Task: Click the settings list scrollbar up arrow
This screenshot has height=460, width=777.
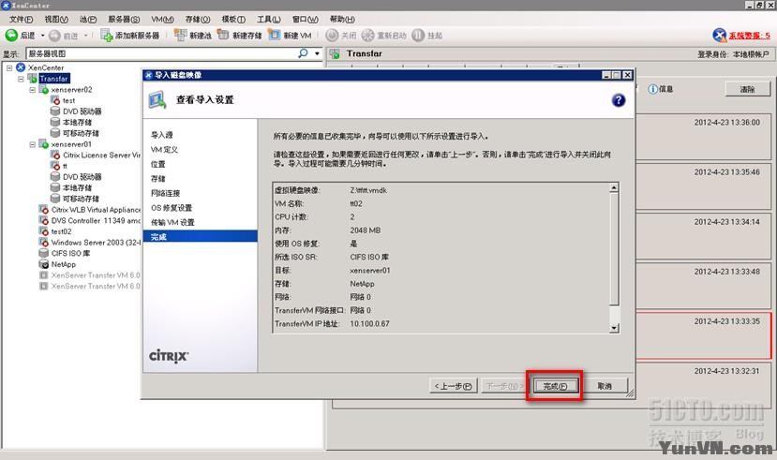Action: click(614, 187)
